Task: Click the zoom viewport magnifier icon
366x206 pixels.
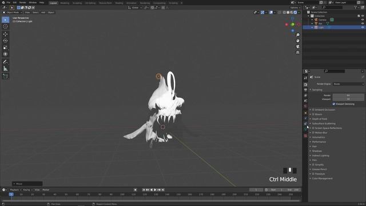Action: click(297, 35)
